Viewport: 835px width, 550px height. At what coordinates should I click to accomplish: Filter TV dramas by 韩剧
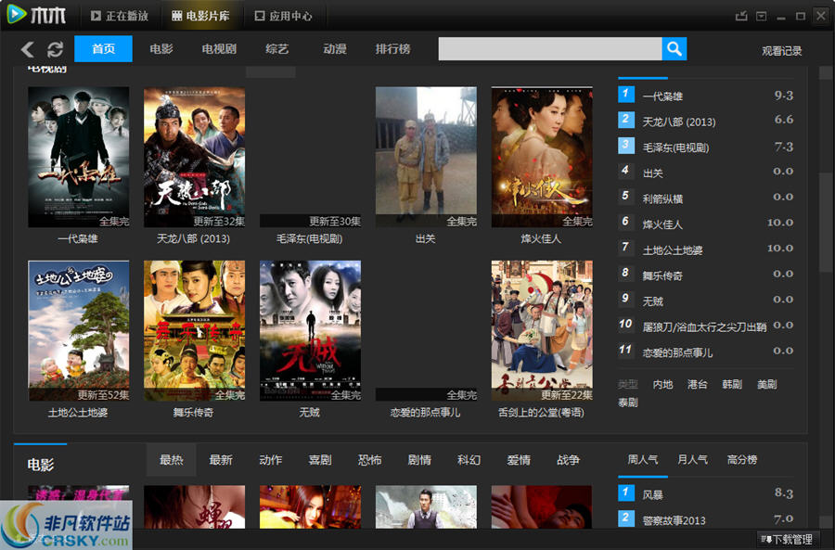[x=732, y=385]
